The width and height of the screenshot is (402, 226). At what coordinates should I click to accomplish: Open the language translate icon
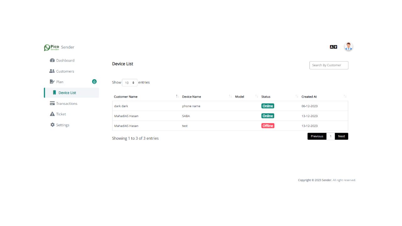(333, 47)
